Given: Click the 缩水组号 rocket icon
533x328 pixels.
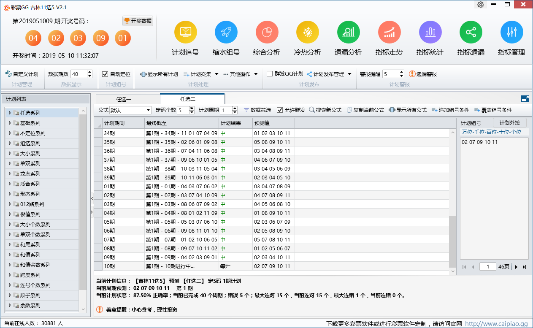Looking at the screenshot, I should [226, 32].
